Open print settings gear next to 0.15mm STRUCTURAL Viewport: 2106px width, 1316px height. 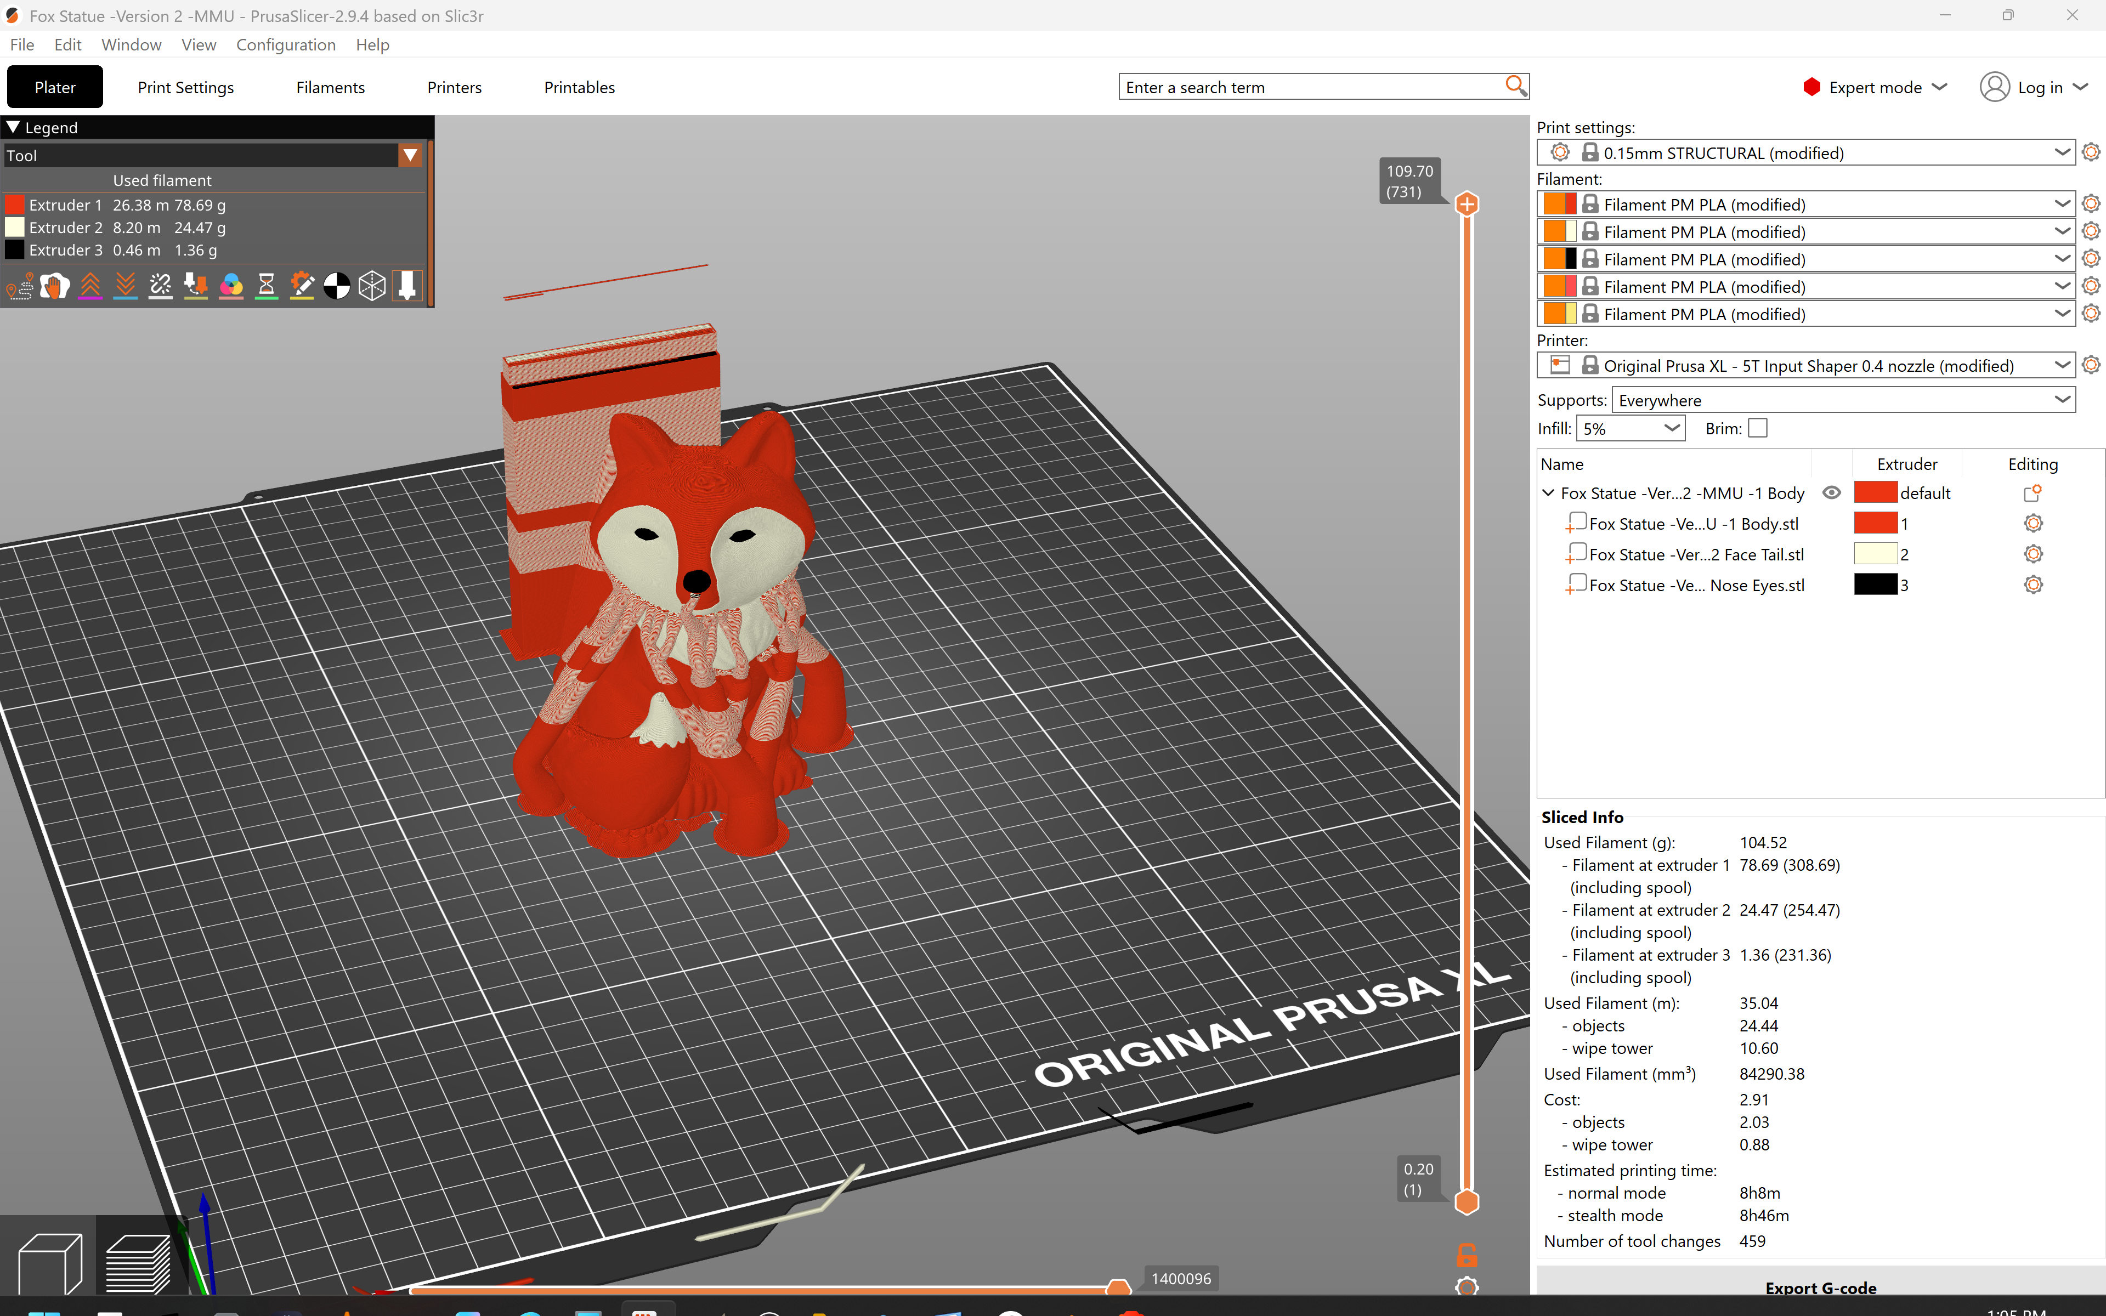tap(2091, 152)
